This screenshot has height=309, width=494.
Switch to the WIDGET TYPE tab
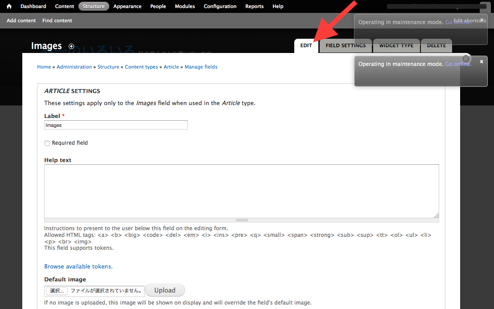pyautogui.click(x=396, y=45)
